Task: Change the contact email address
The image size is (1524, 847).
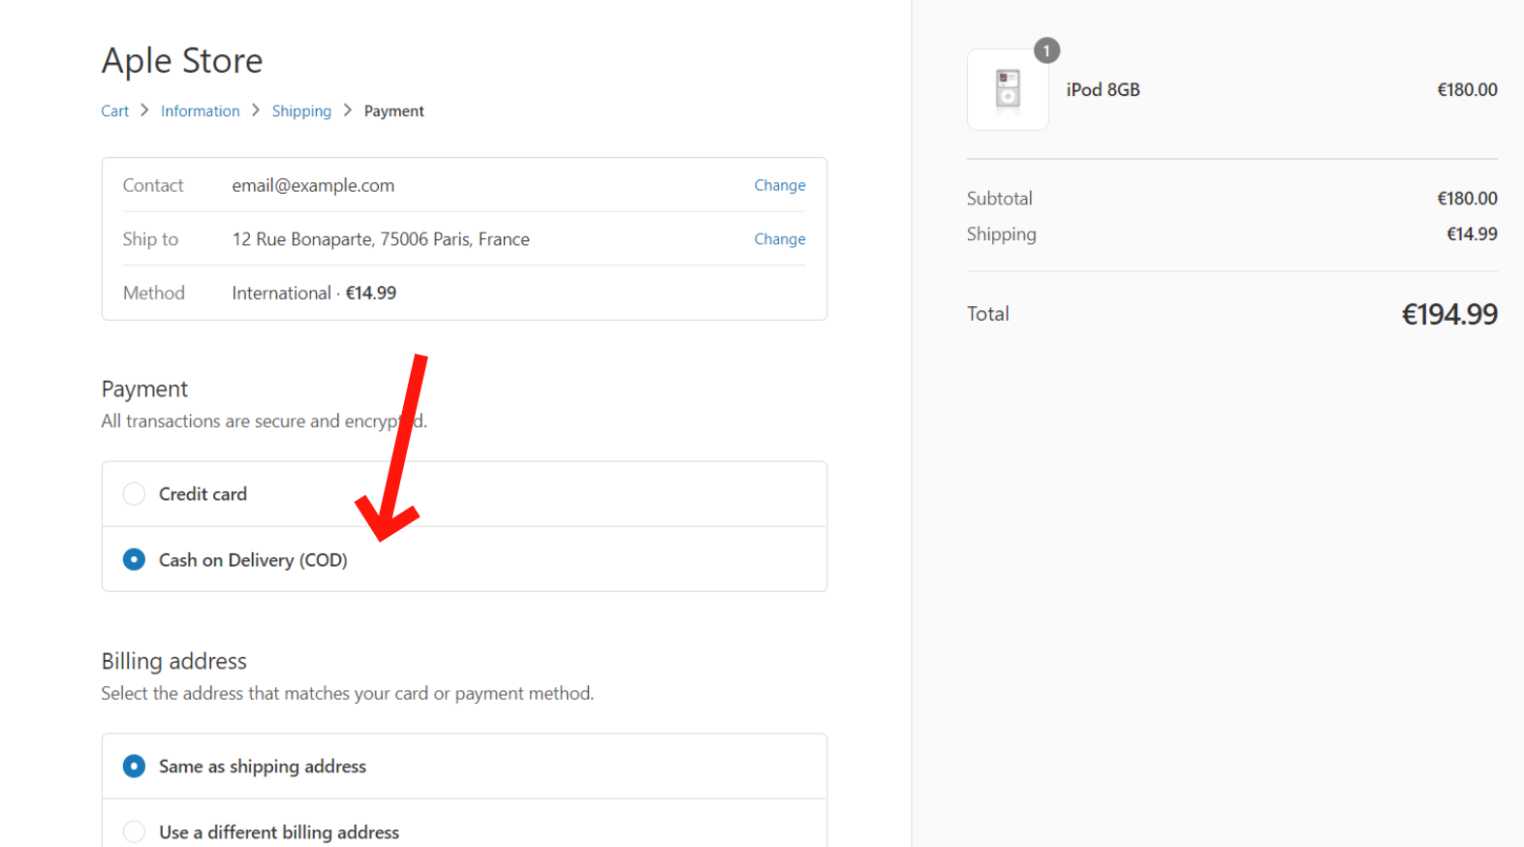Action: pos(779,185)
